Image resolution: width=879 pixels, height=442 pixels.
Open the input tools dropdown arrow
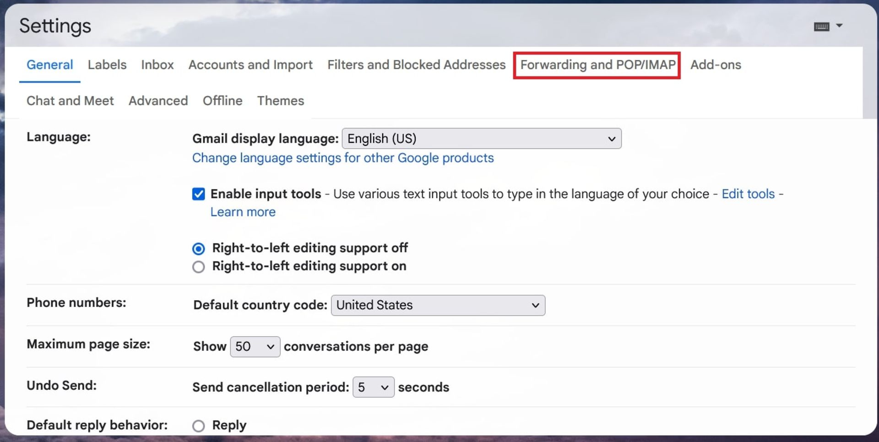click(x=839, y=26)
